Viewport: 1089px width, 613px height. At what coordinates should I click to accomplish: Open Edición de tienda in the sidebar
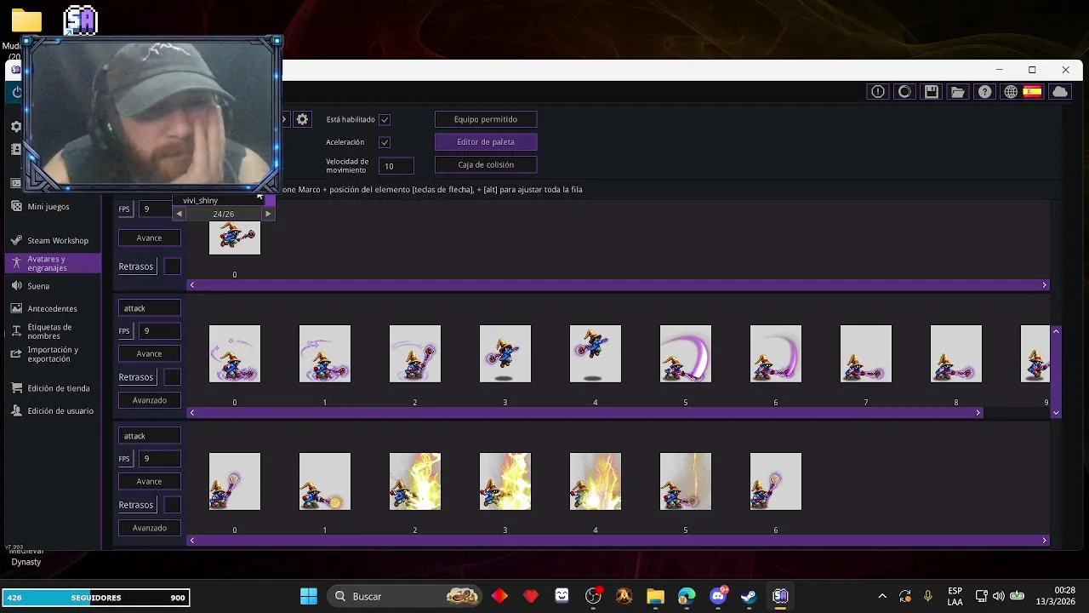(58, 388)
